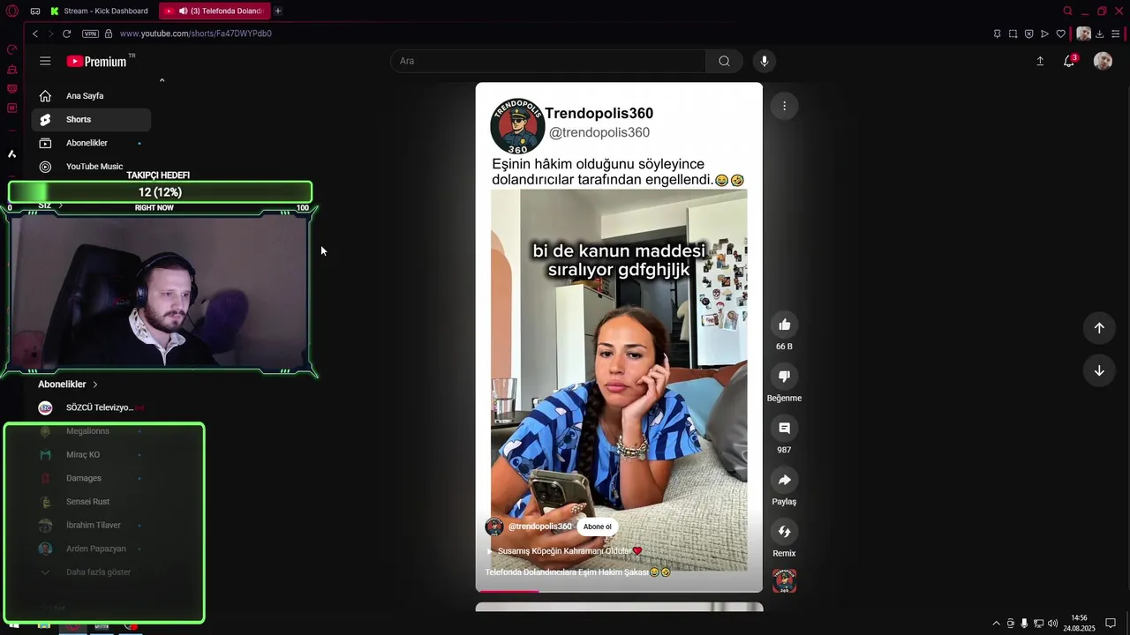Submit search with magnifier button

click(x=724, y=61)
